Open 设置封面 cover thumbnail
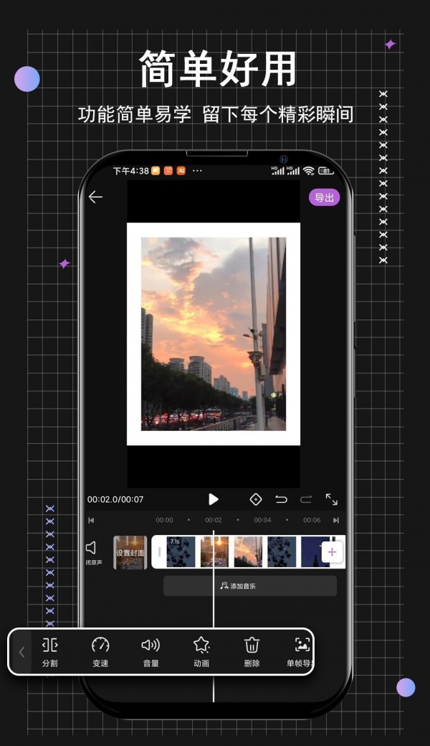Viewport: 430px width, 746px height. (130, 552)
